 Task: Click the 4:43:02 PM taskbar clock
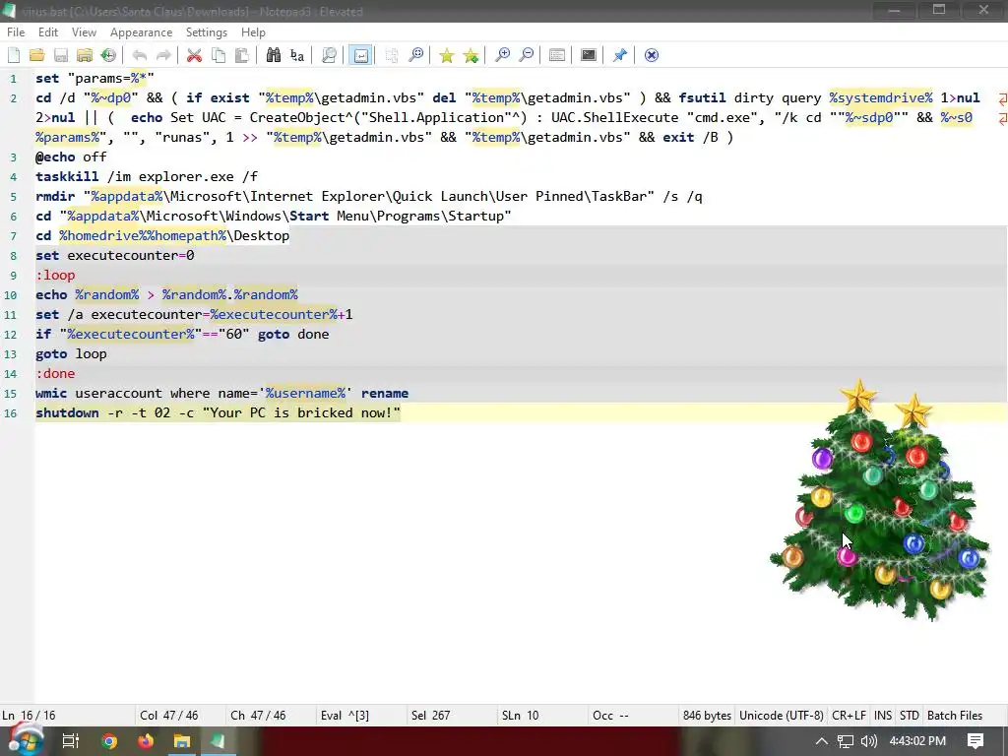(x=917, y=741)
